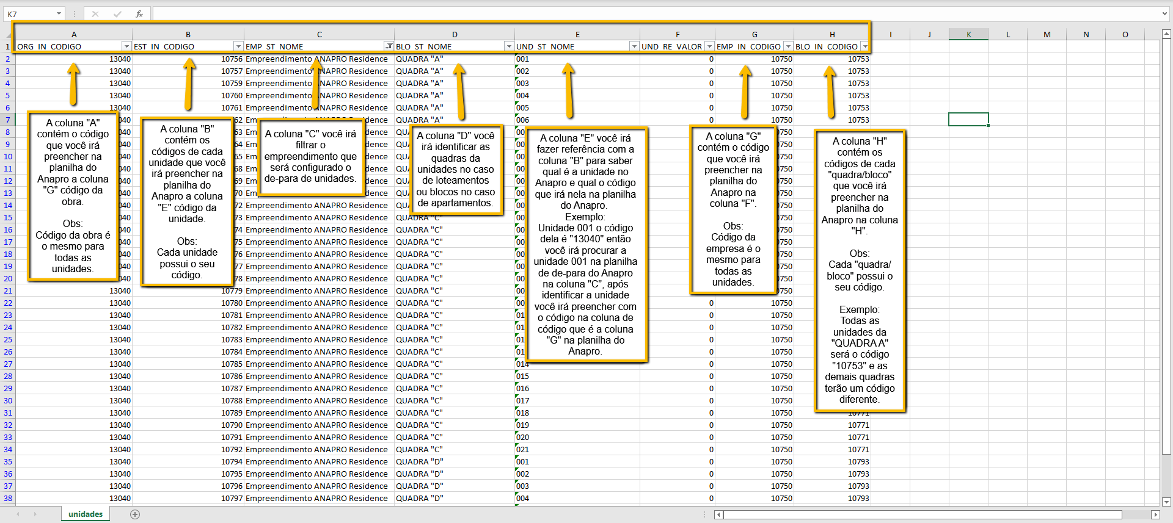
Task: Add a new sheet with plus icon
Action: click(135, 514)
